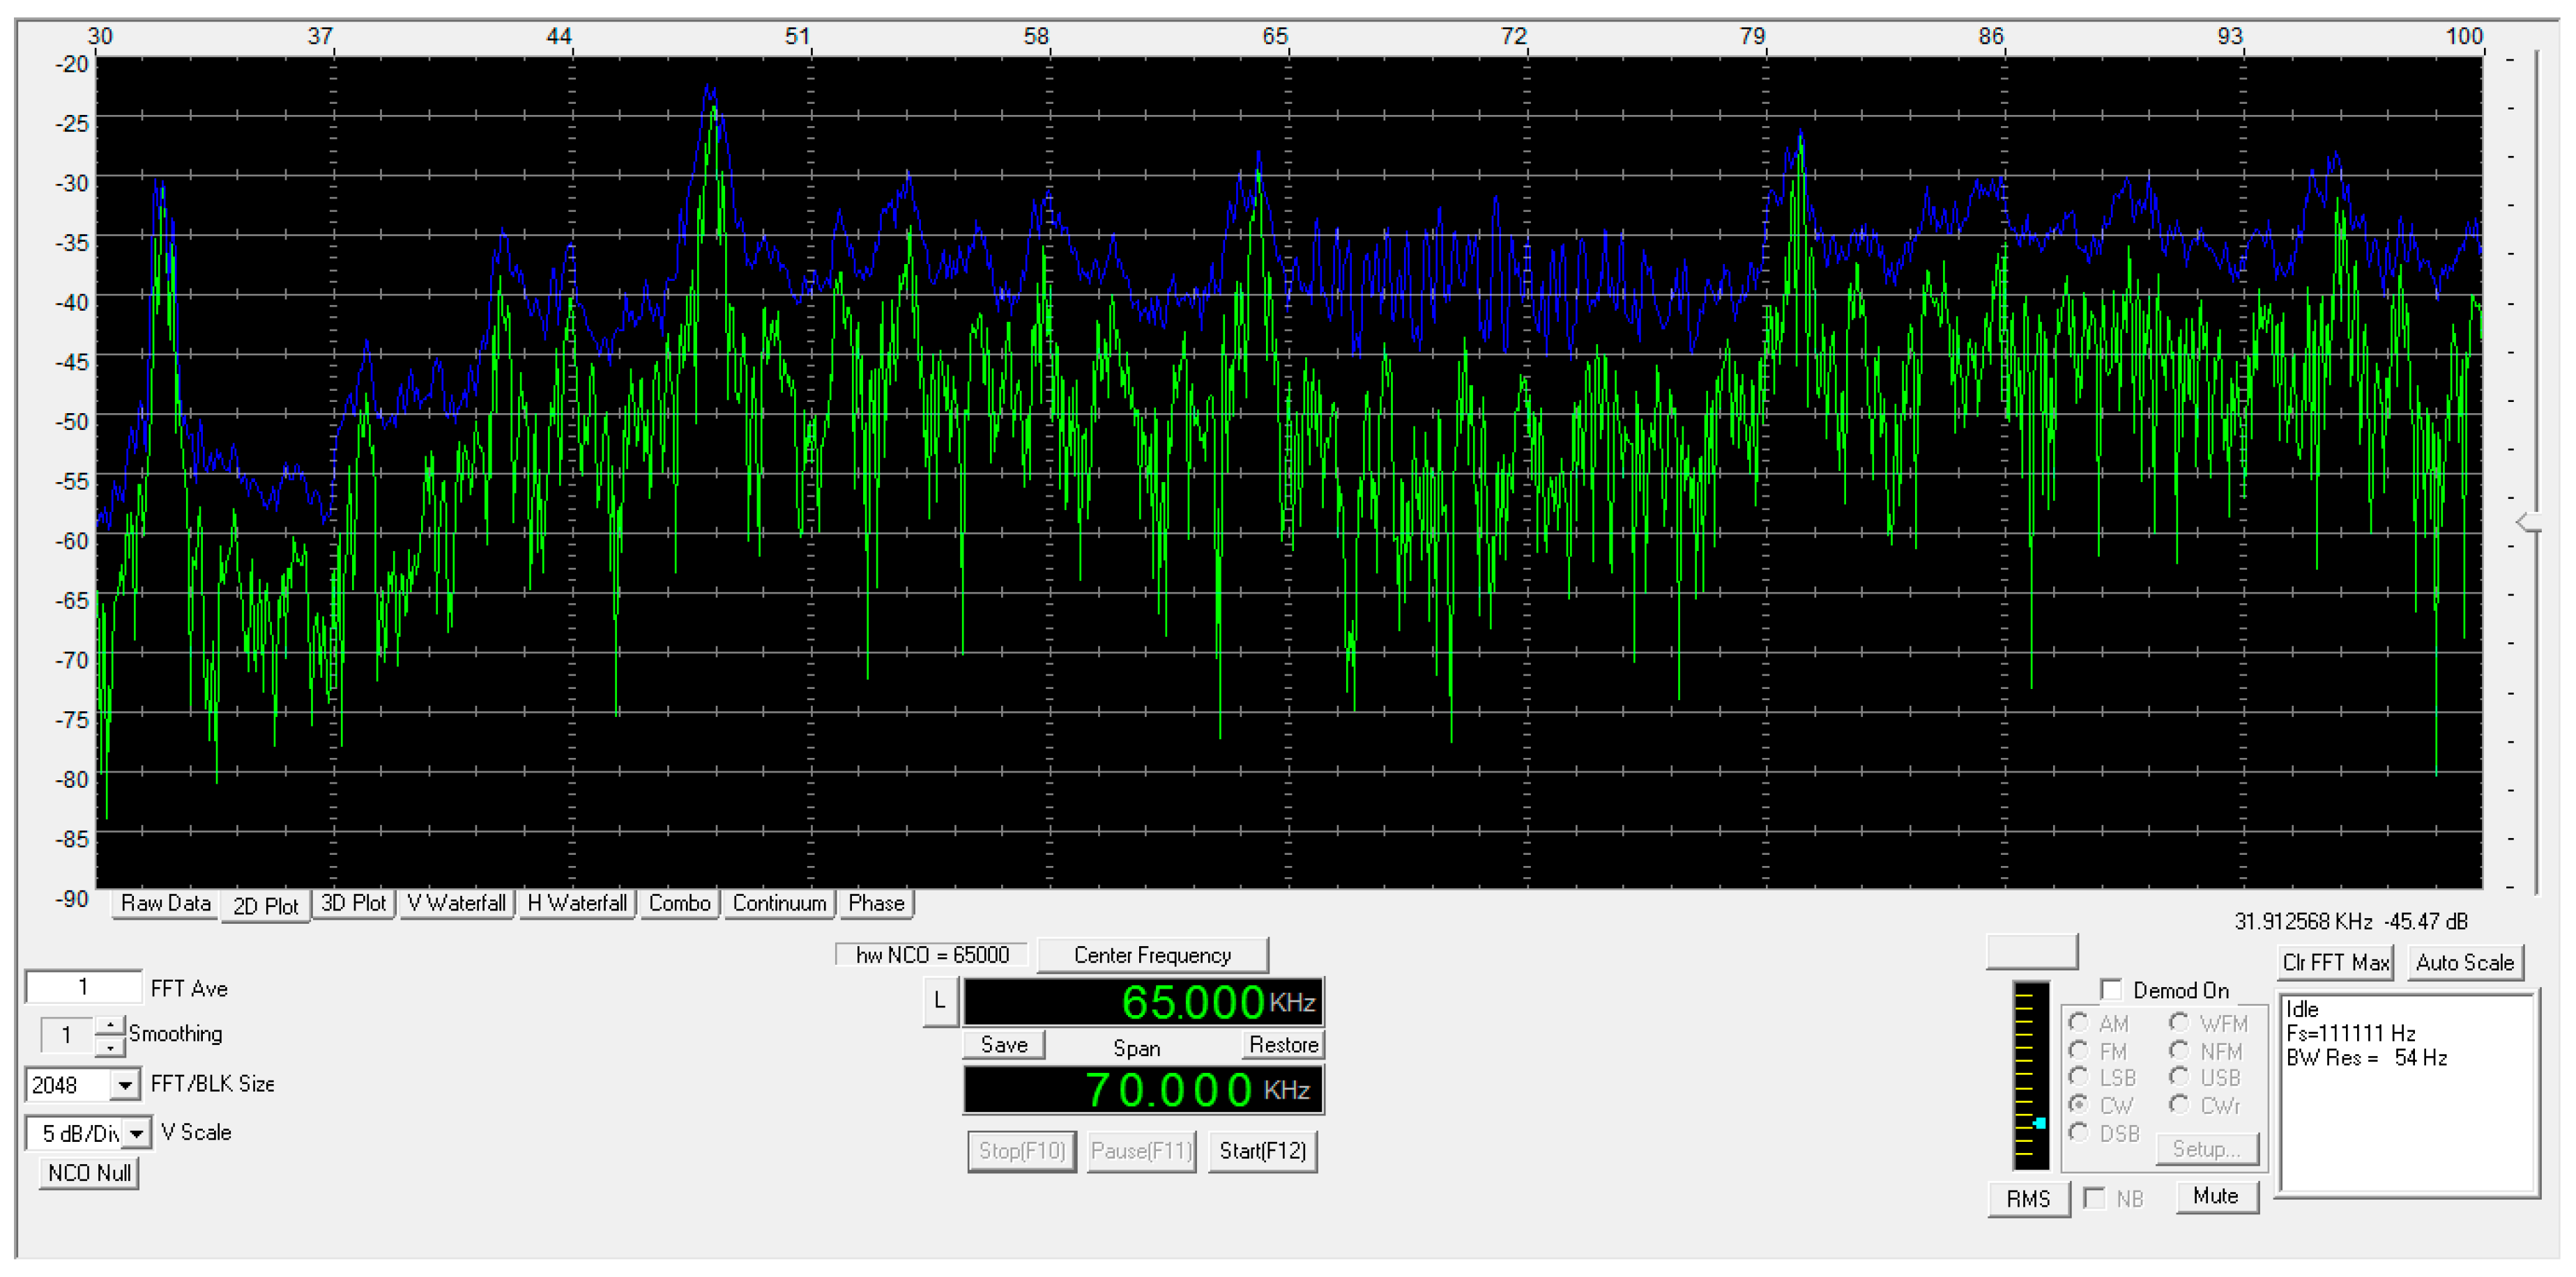Switch to the 3D Plot tab

[353, 904]
